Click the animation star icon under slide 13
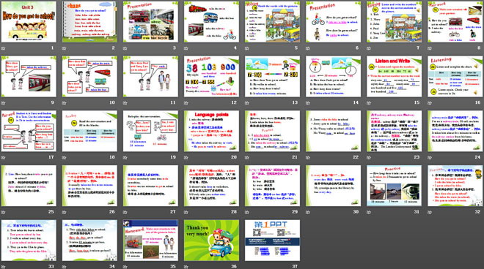This screenshot has width=484, height=269. tap(247, 103)
